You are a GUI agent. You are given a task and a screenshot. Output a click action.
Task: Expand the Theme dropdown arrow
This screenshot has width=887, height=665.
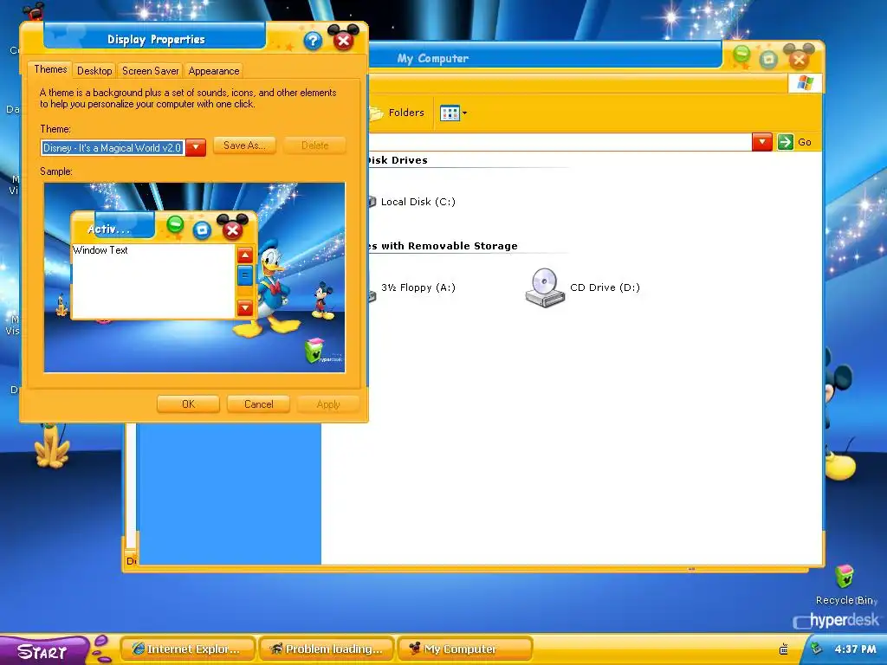click(x=196, y=147)
